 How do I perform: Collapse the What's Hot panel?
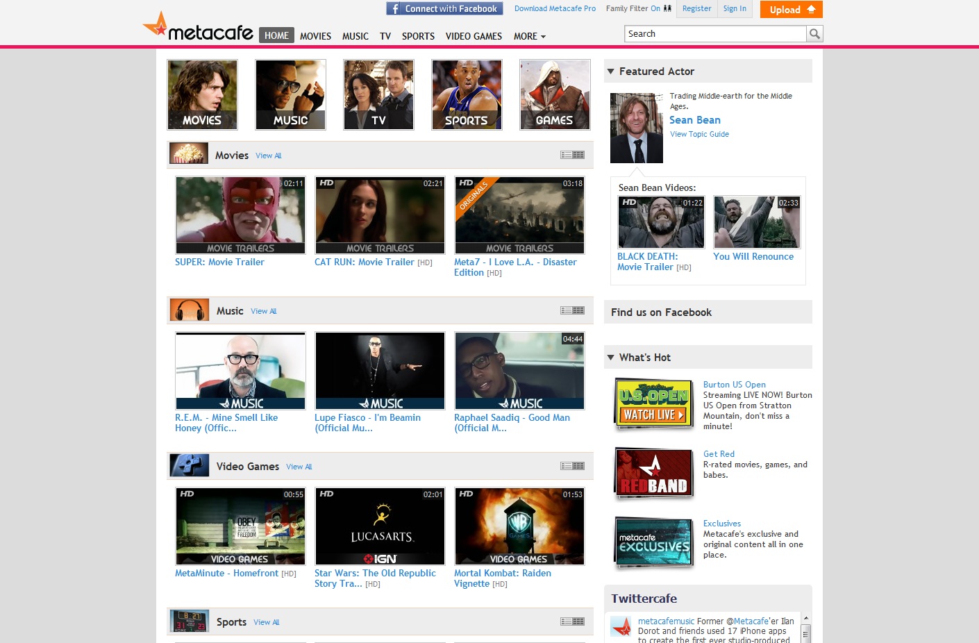611,358
